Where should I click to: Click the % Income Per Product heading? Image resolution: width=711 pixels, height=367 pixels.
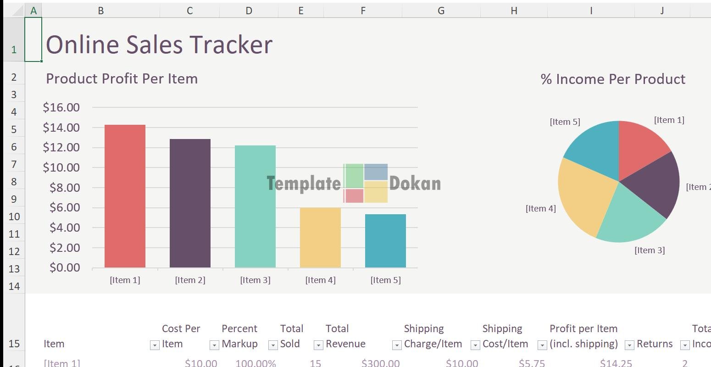click(x=613, y=79)
